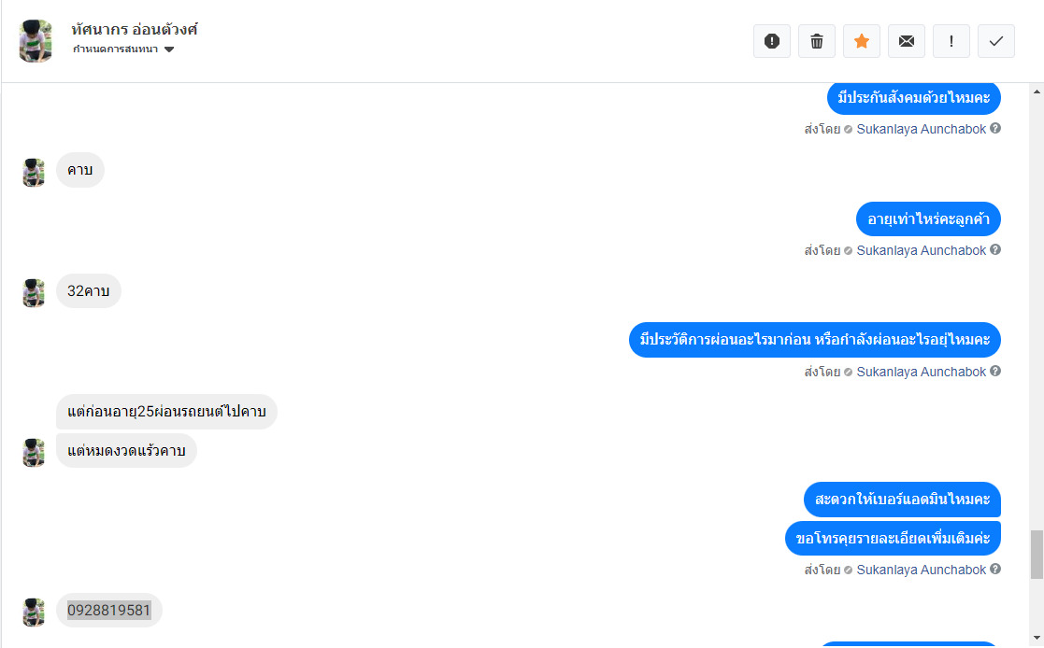Mark conversation unread with envelope icon
The width and height of the screenshot is (1044, 648).
tap(907, 41)
